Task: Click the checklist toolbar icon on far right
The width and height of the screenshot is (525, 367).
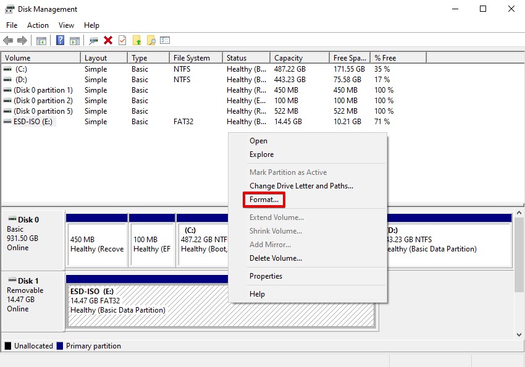Action: click(166, 40)
